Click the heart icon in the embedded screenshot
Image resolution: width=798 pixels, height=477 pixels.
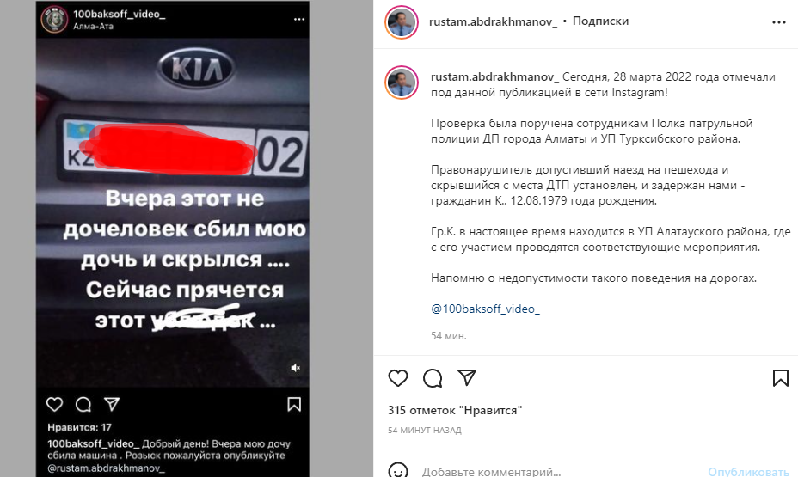54,404
